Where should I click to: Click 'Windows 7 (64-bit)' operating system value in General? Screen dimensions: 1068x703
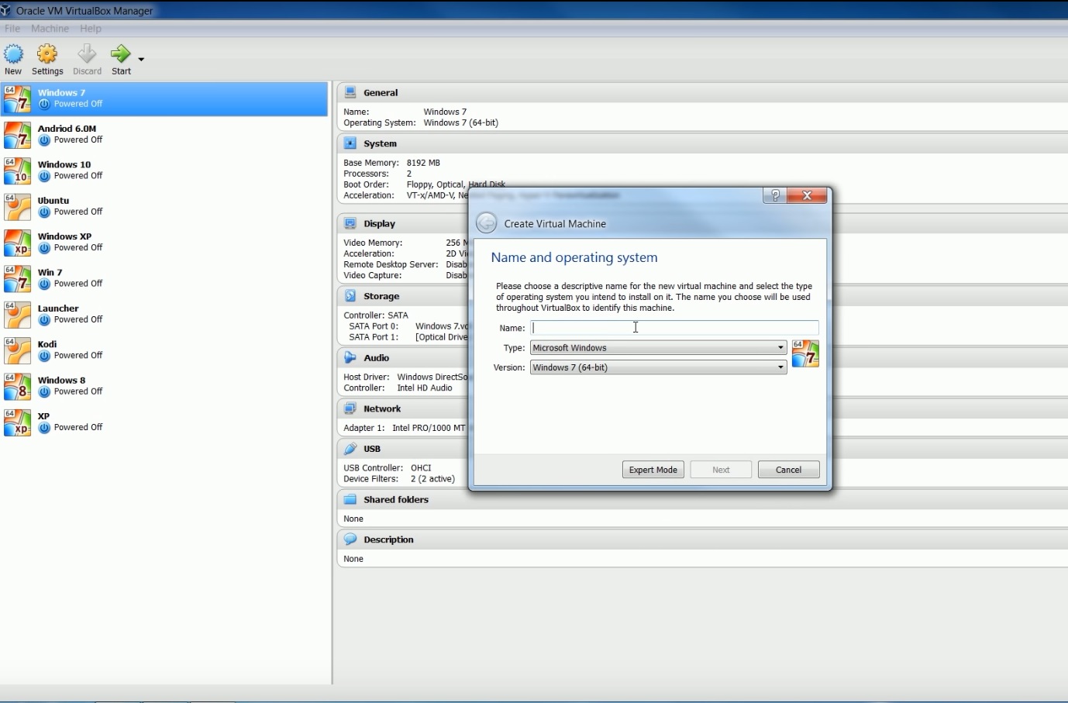(x=461, y=122)
